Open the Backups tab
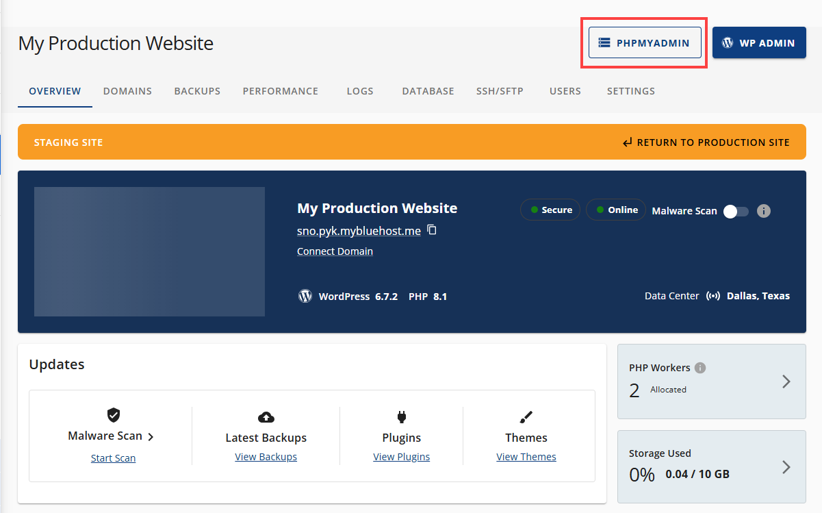 197,91
